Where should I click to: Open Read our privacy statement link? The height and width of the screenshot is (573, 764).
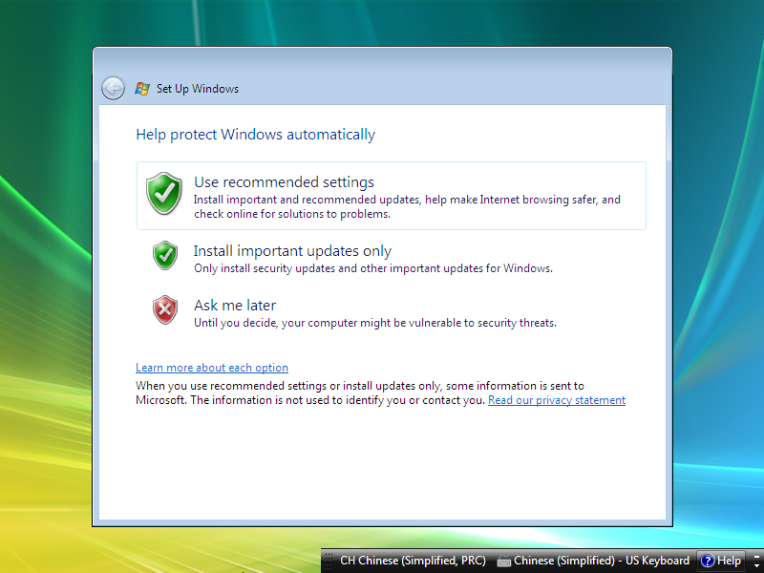coord(557,400)
